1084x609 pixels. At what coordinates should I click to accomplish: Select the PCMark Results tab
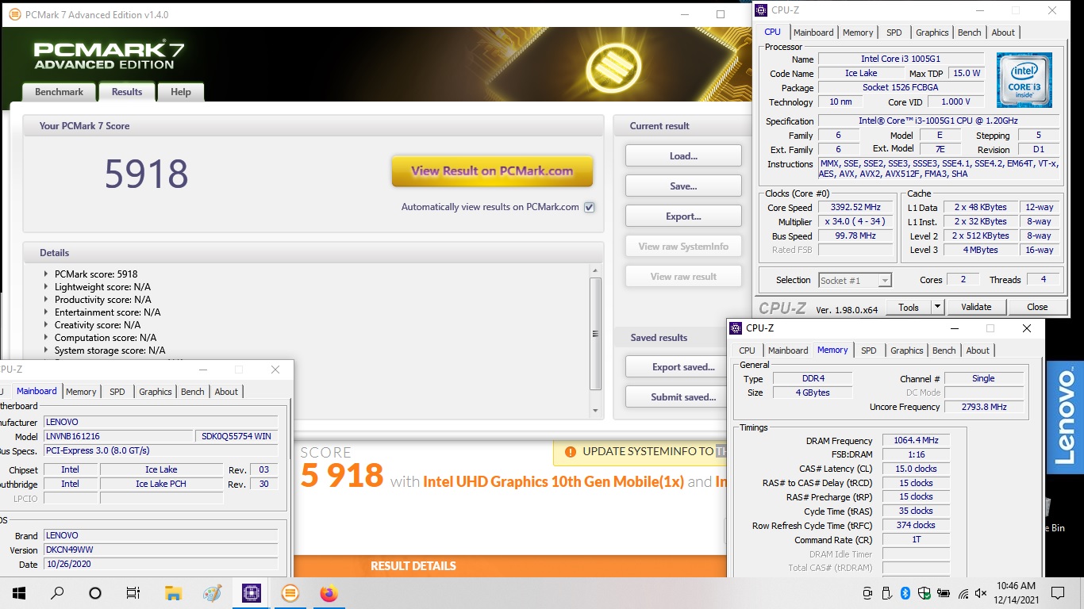point(127,92)
